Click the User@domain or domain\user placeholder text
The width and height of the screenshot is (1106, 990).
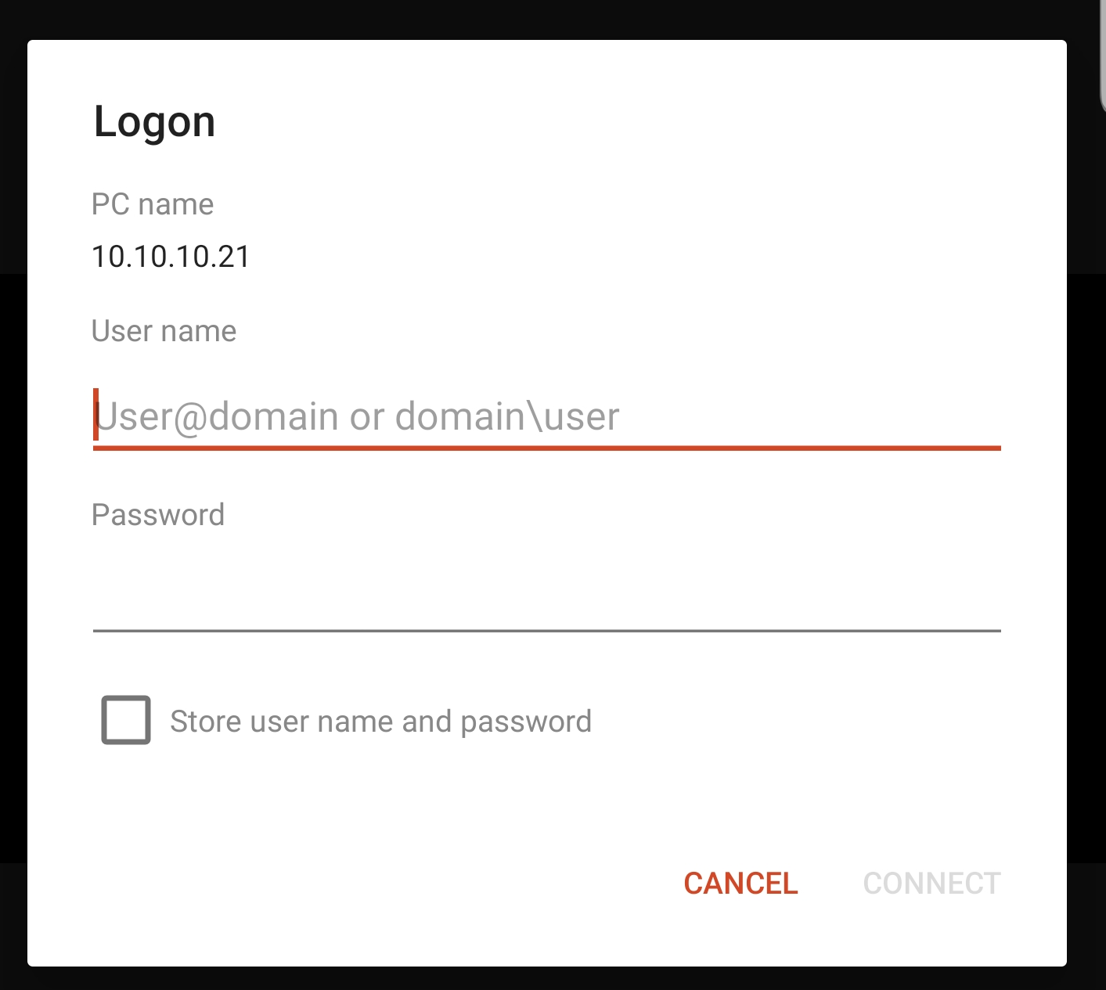click(356, 416)
